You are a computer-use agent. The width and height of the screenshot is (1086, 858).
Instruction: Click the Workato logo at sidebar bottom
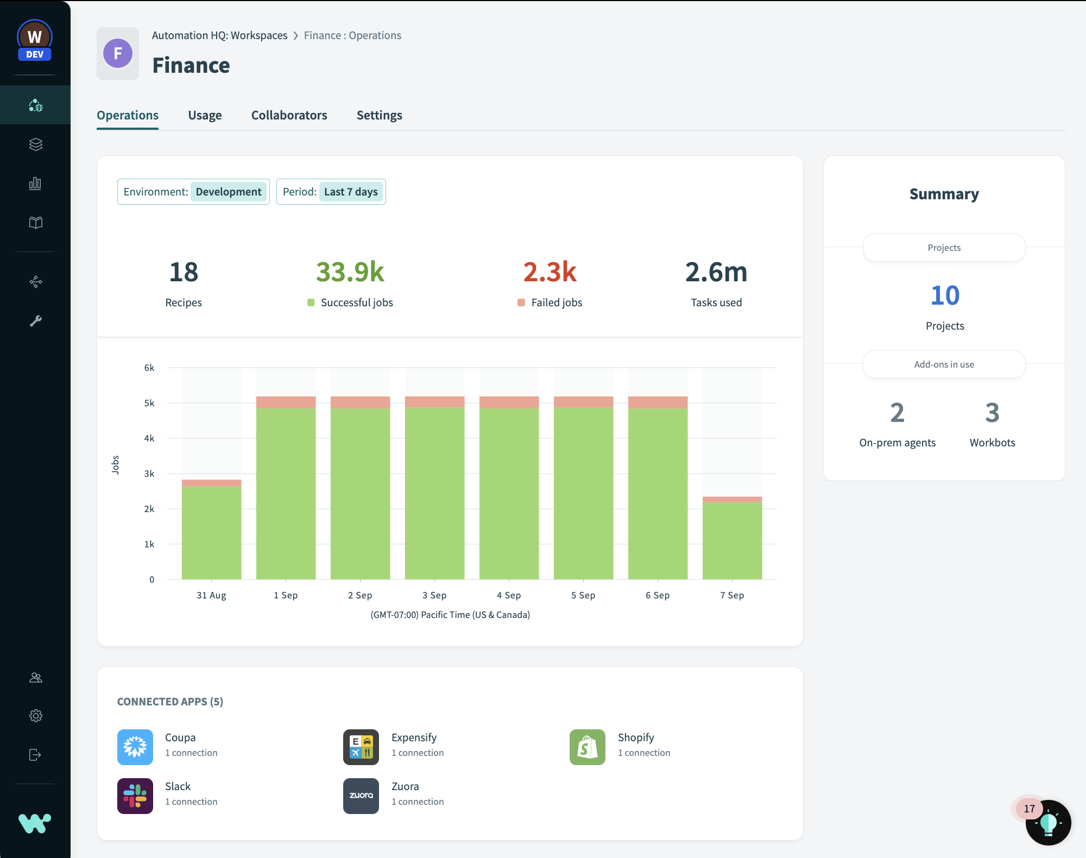35,823
